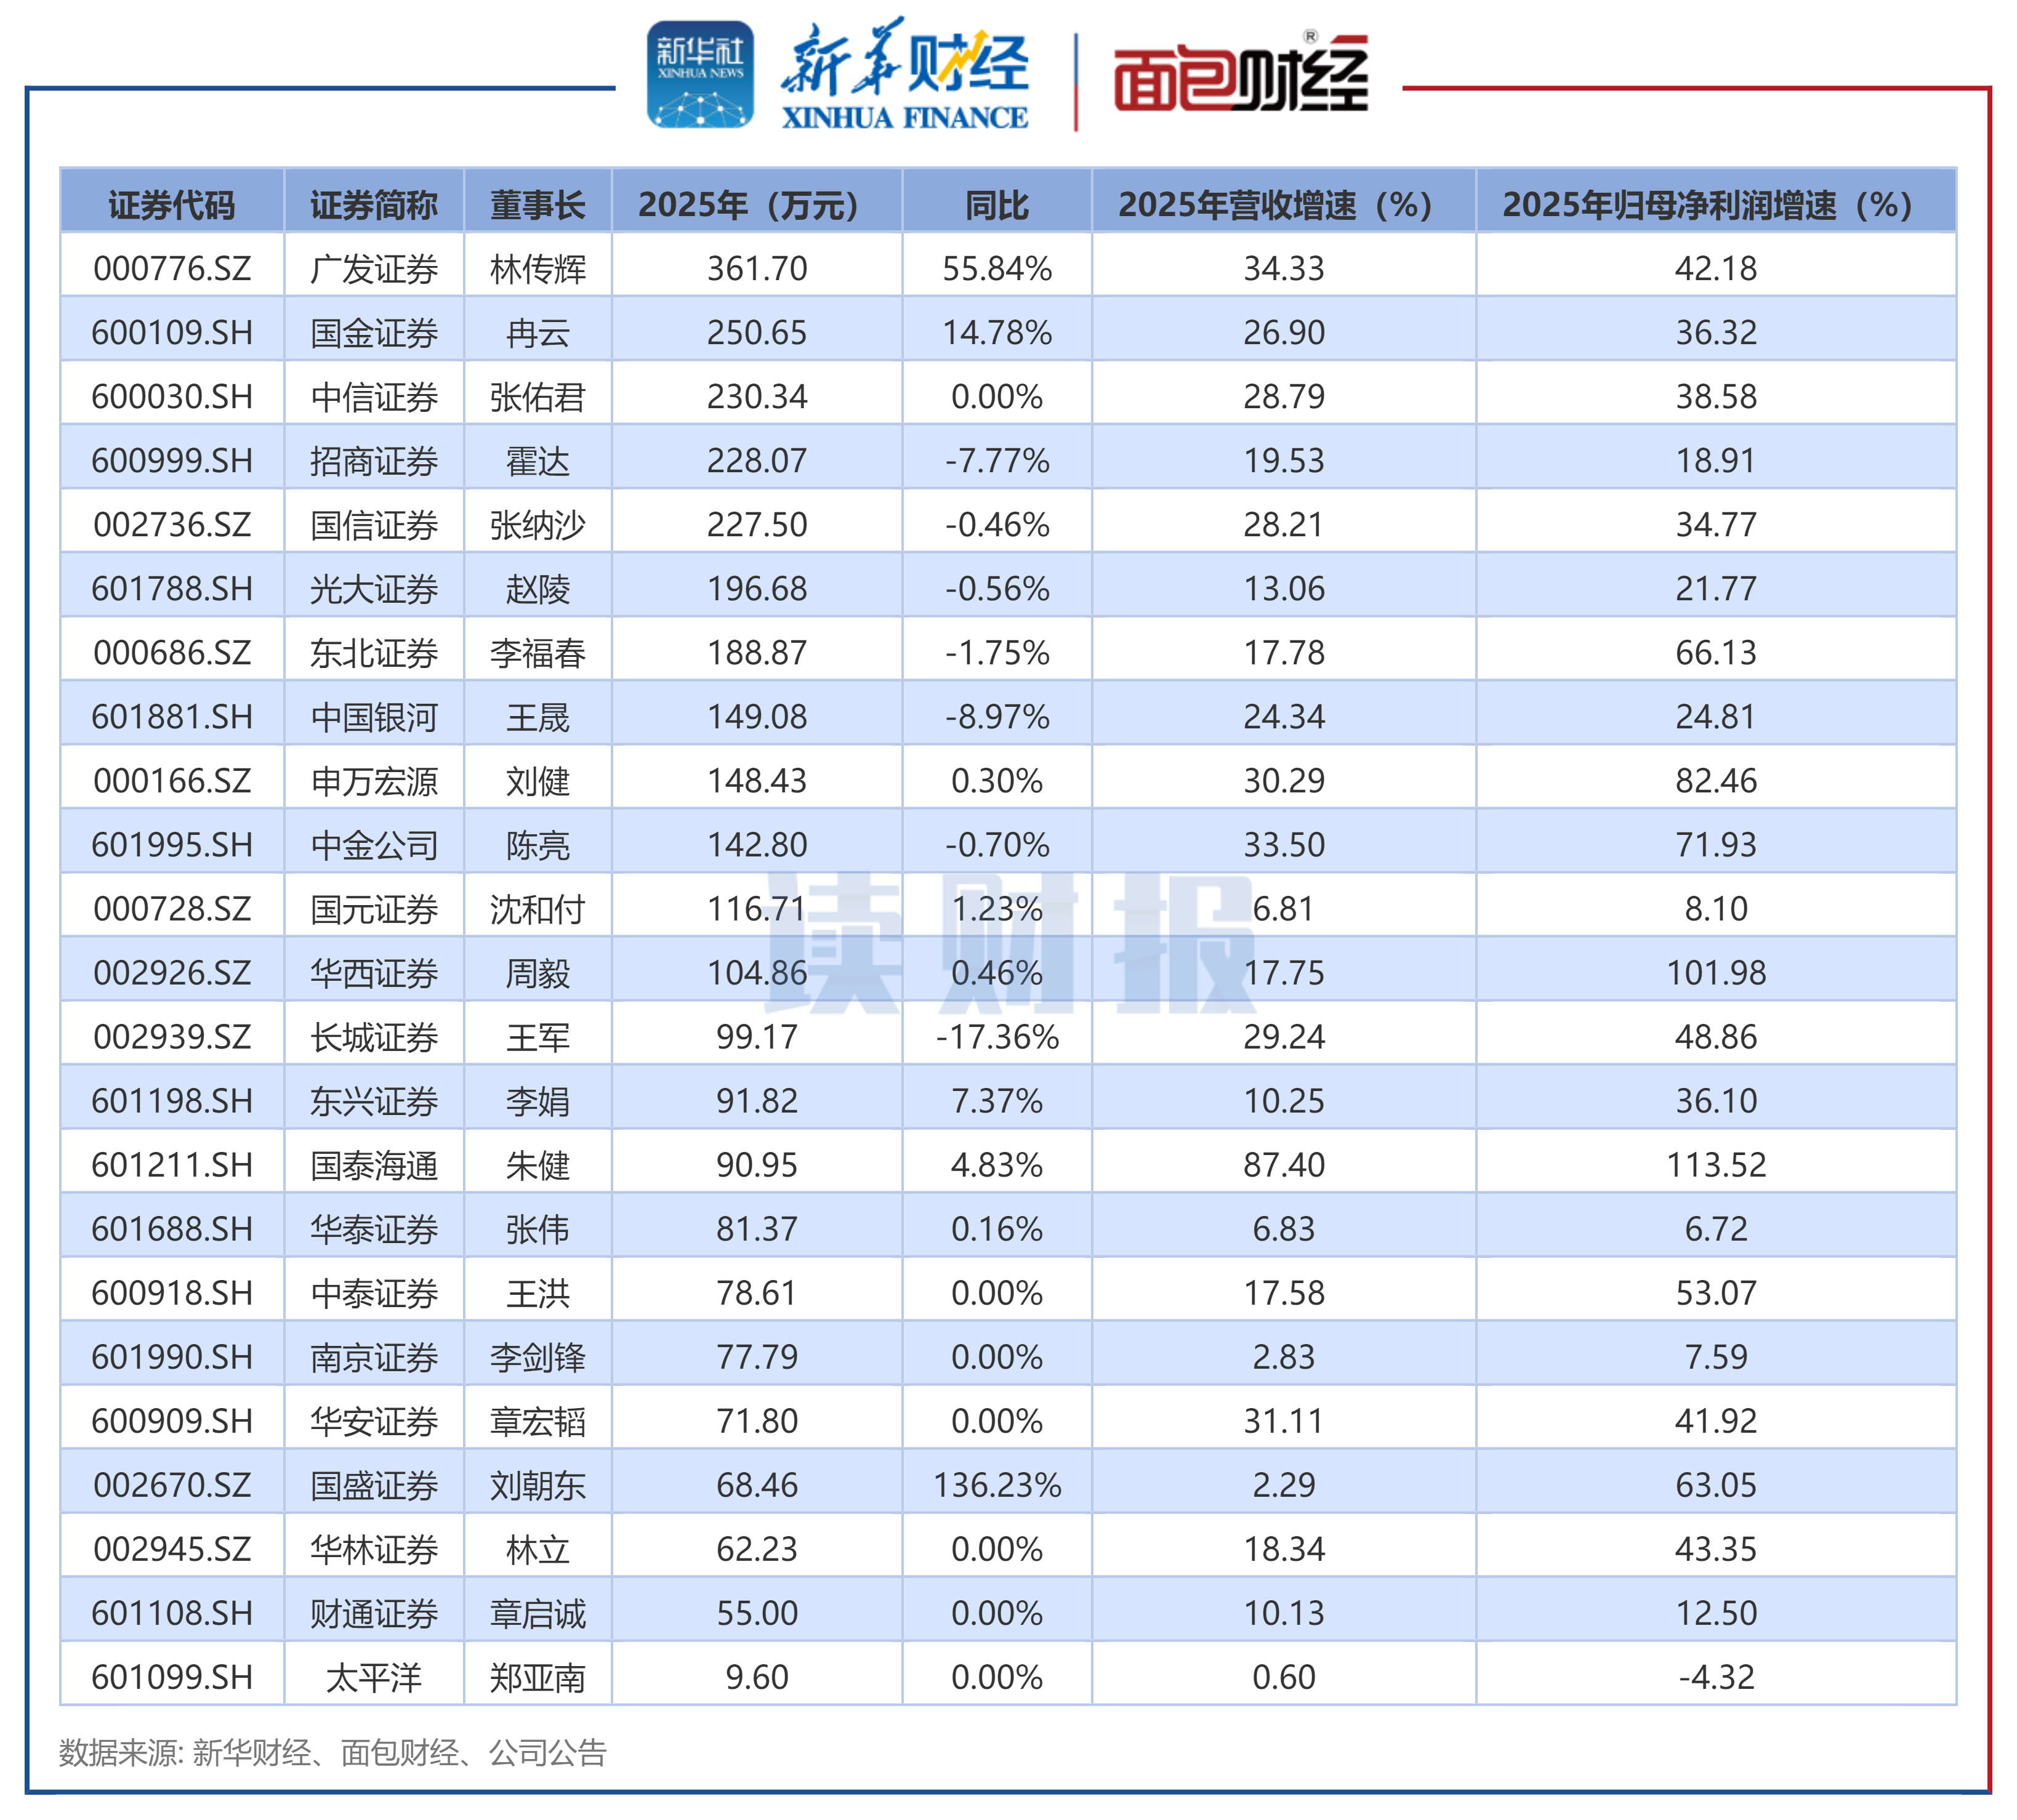Click value 361.70 in first row
This screenshot has width=2017, height=1820.
coord(756,268)
